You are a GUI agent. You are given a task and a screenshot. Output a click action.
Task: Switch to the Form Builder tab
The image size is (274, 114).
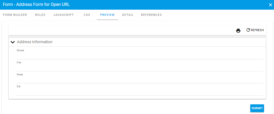15,15
